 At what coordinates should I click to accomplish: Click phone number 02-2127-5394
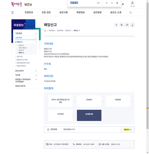click(89, 144)
